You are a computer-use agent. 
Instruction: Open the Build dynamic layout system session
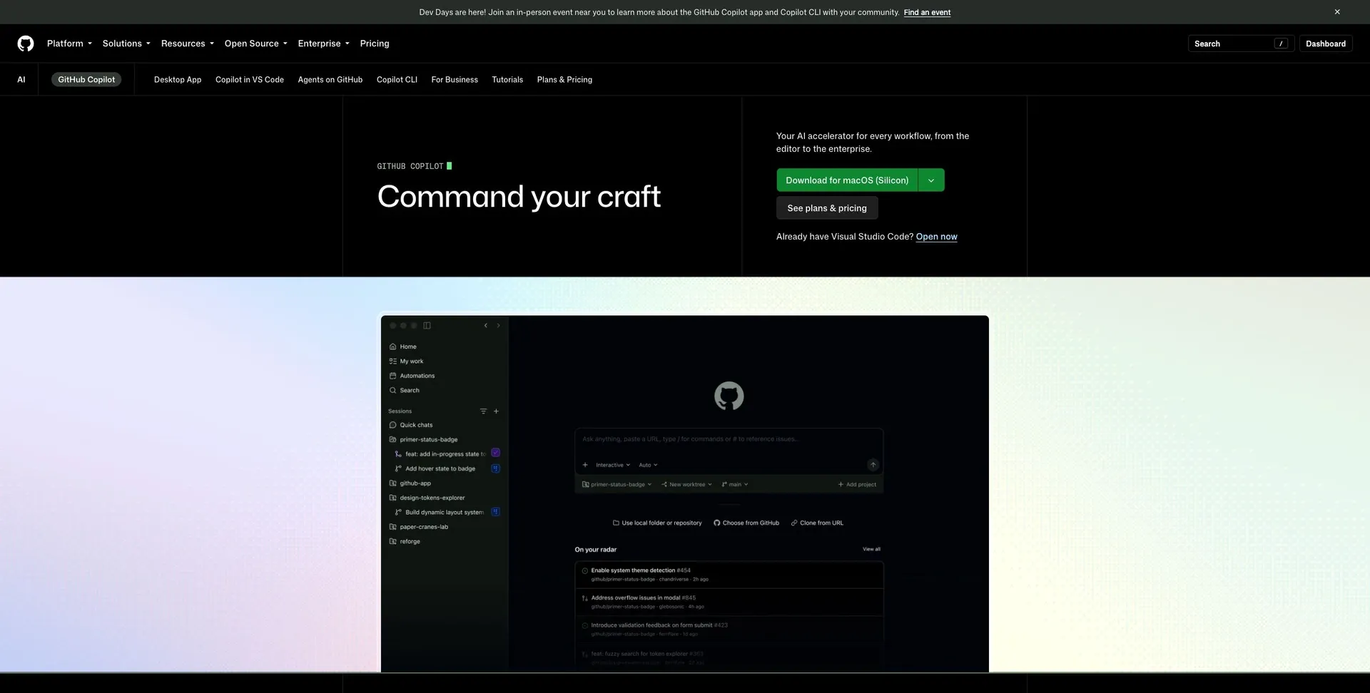(445, 513)
